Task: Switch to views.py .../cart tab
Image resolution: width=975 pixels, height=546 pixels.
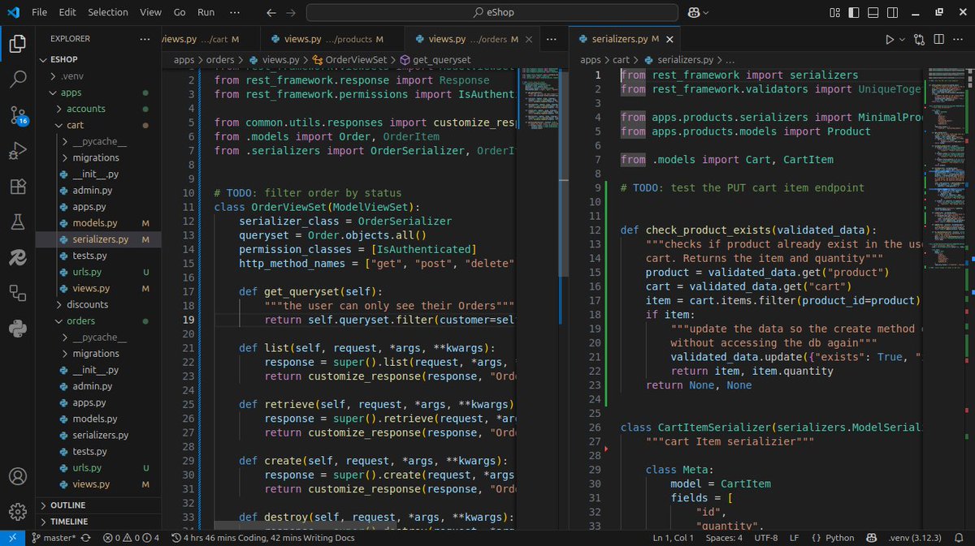Action: click(210, 39)
